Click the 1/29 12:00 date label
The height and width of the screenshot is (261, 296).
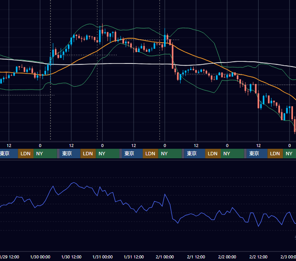point(10,257)
